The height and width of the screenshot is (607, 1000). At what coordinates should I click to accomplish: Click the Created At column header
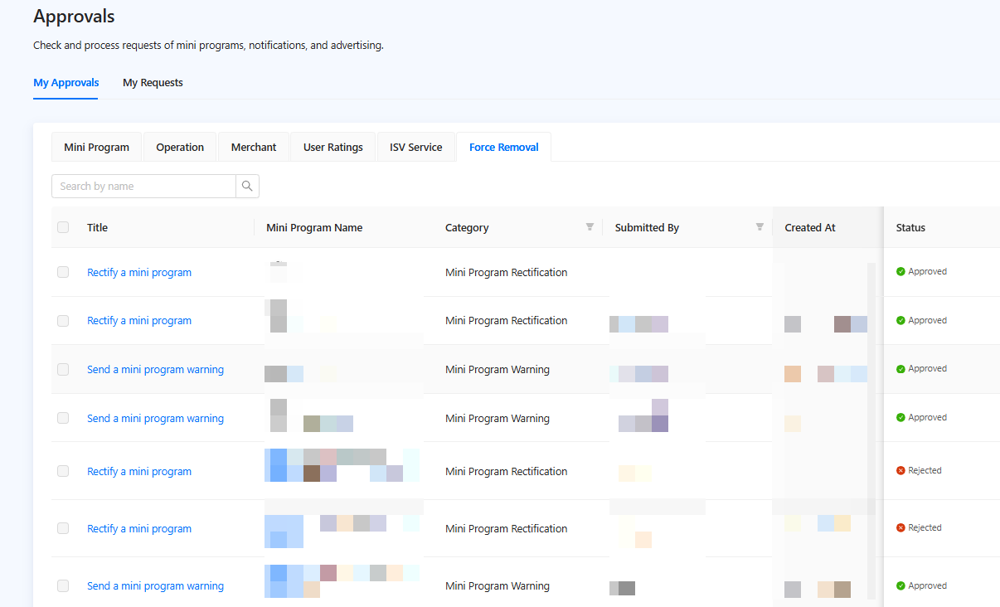809,227
